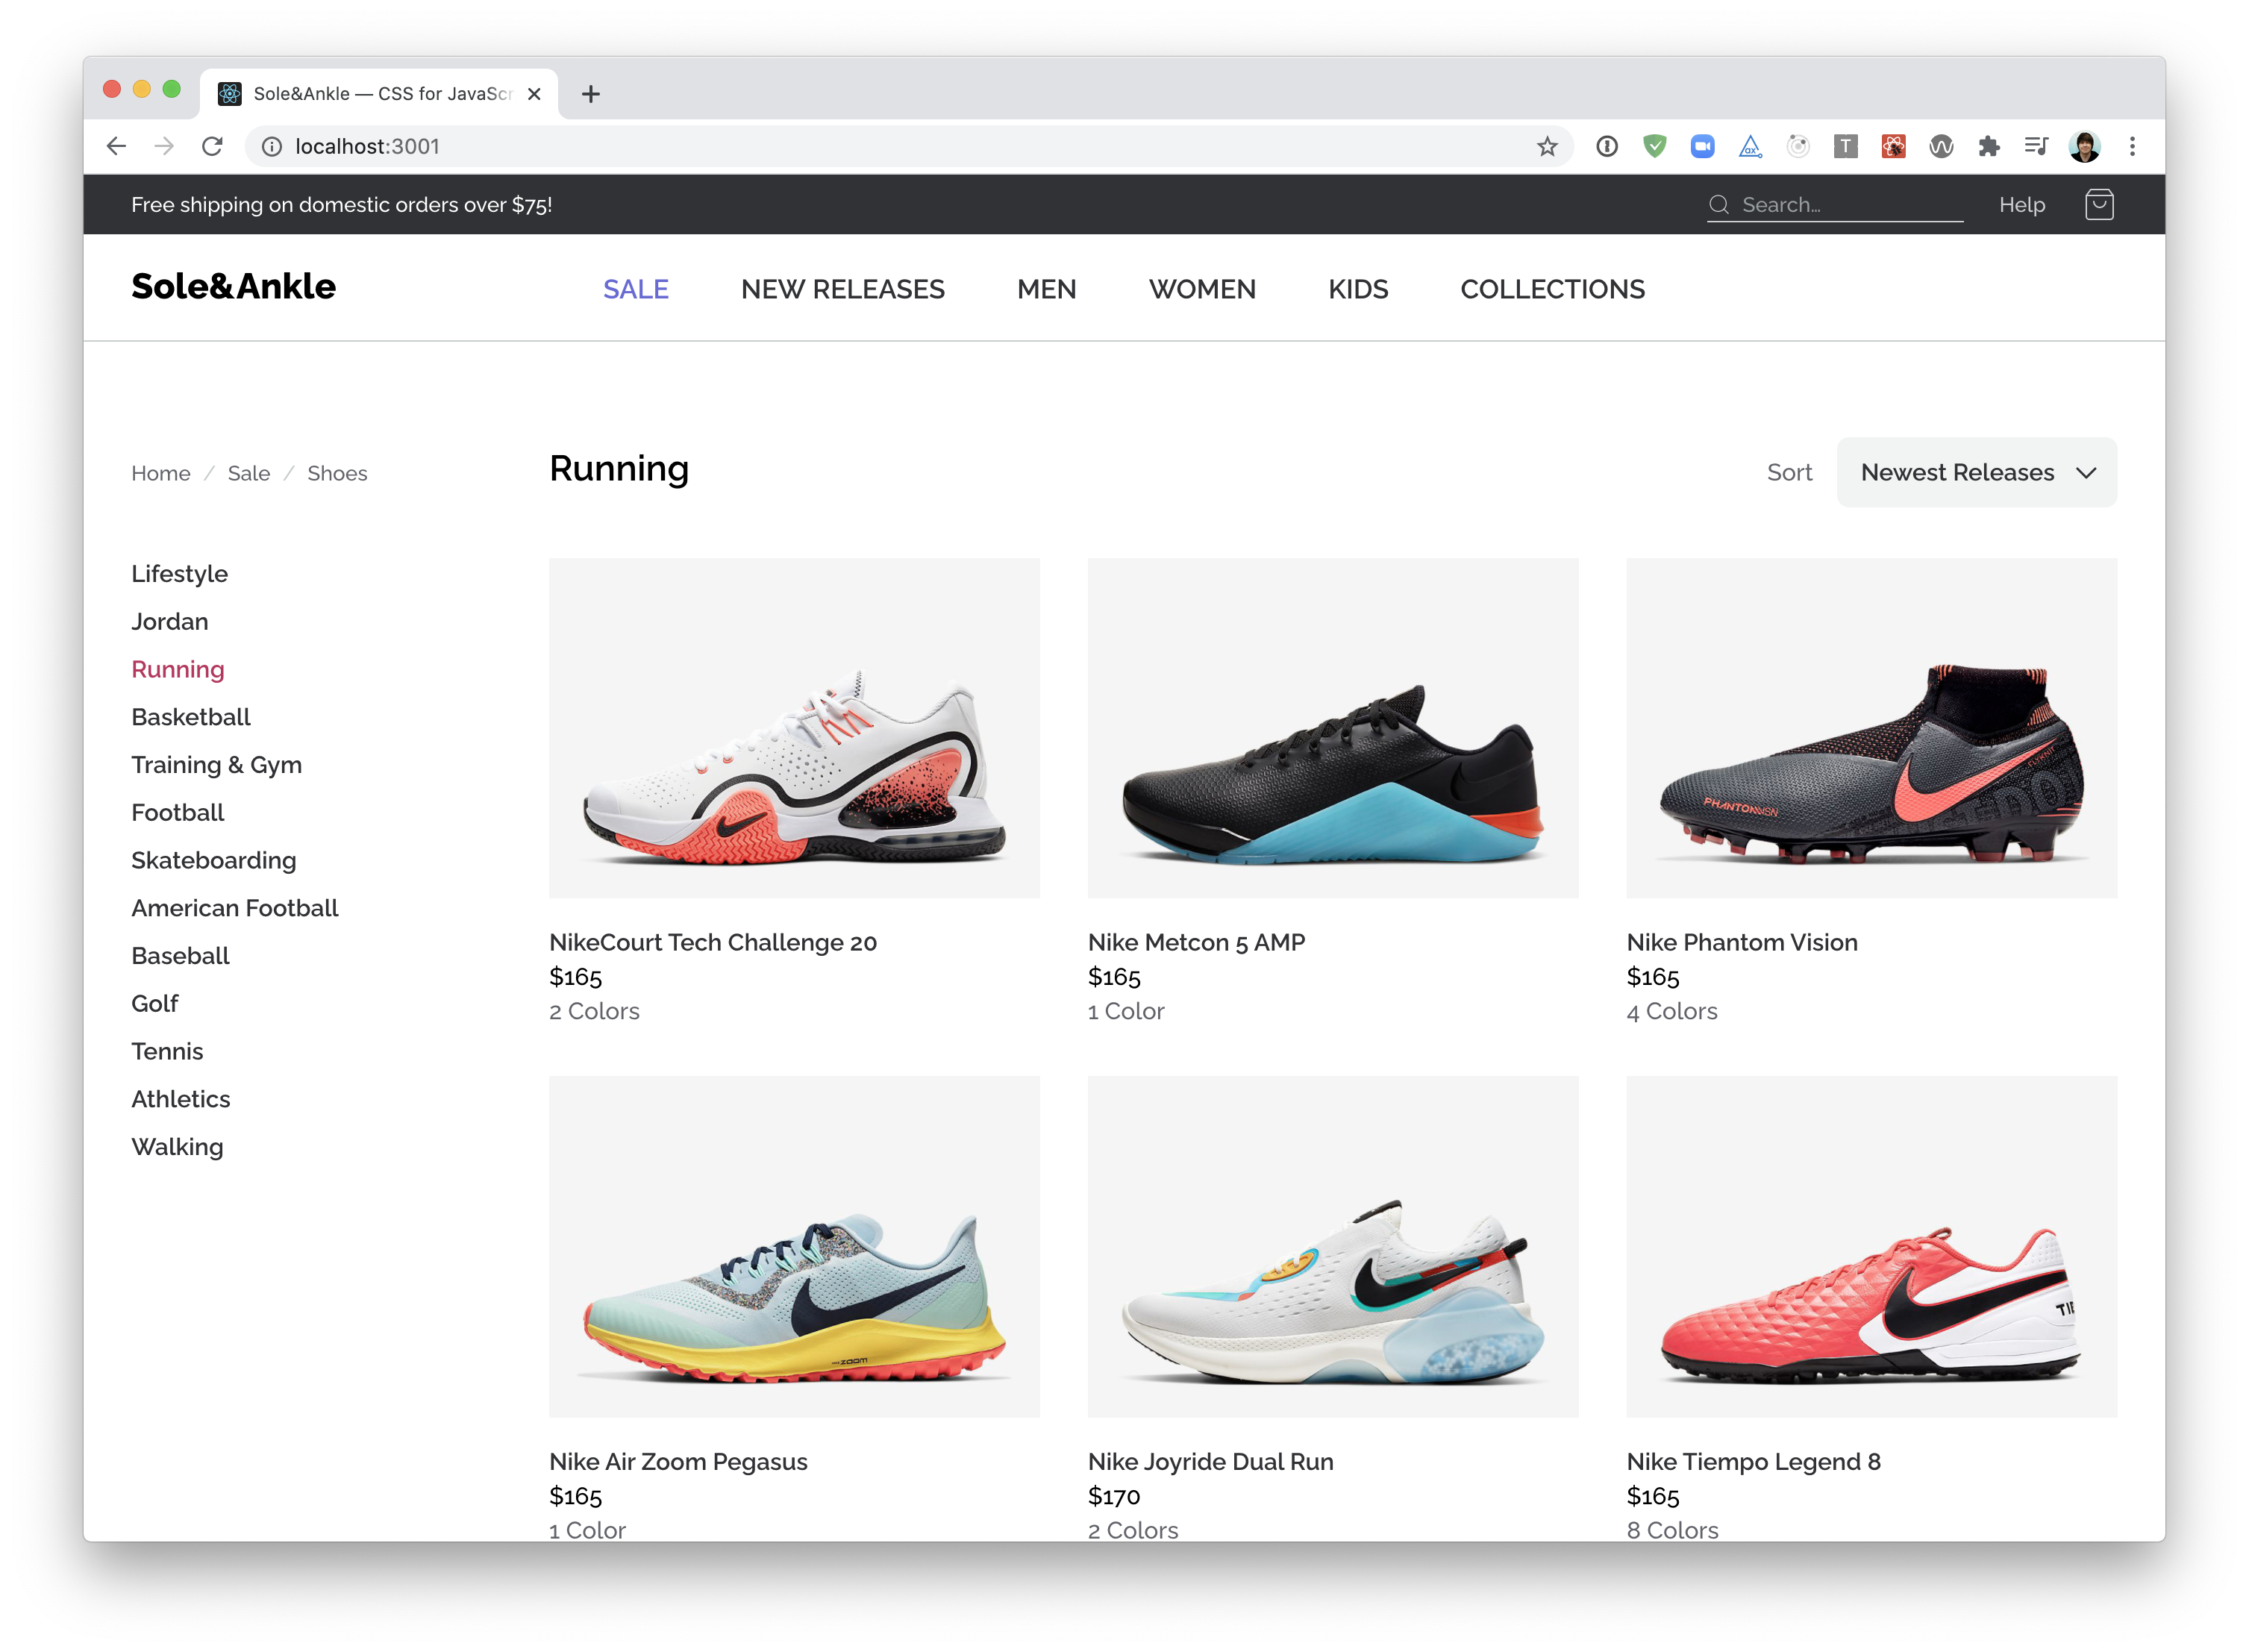Open the COLLECTIONS navigation item
Image resolution: width=2249 pixels, height=1652 pixels.
click(1552, 289)
